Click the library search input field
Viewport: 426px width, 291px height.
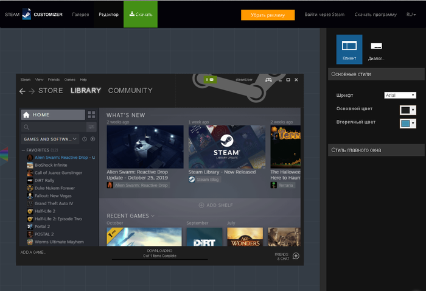point(54,127)
